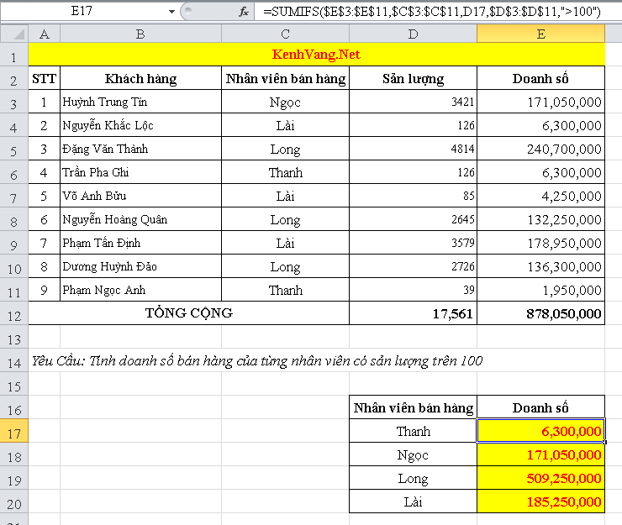Select cell with 4,250,000
This screenshot has height=525, width=622.
540,196
